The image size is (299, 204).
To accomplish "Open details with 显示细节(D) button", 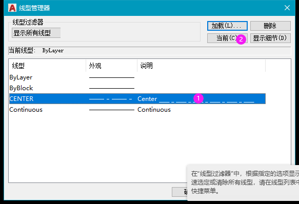I will pos(270,38).
